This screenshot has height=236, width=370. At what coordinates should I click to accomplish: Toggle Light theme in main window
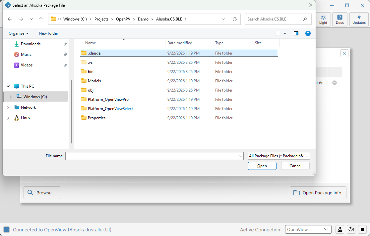pyautogui.click(x=323, y=19)
